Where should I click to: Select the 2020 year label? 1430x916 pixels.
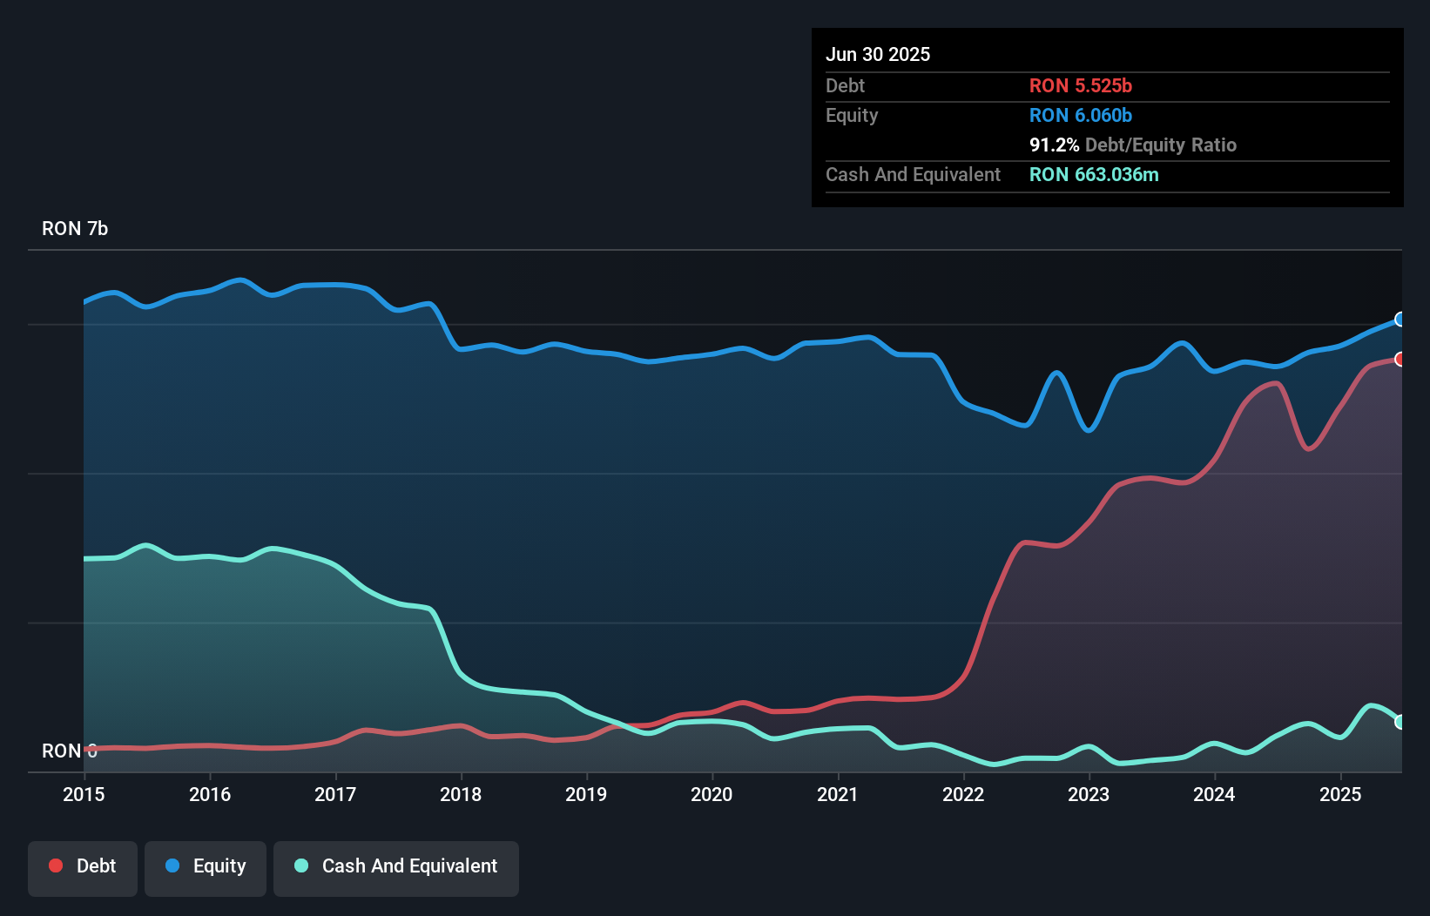point(712,794)
